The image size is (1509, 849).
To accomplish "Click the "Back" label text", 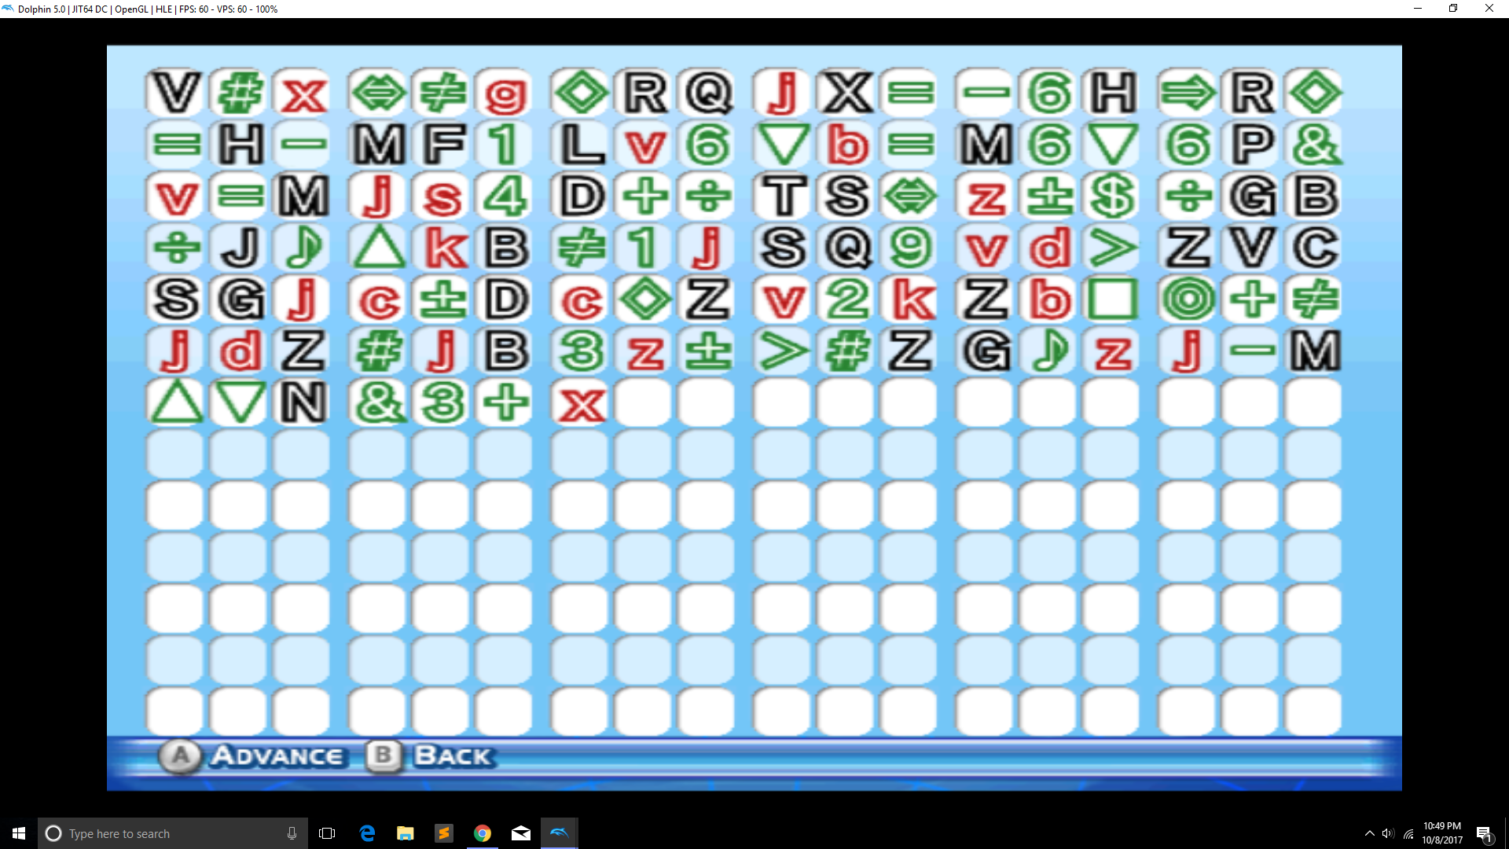I will click(x=453, y=756).
